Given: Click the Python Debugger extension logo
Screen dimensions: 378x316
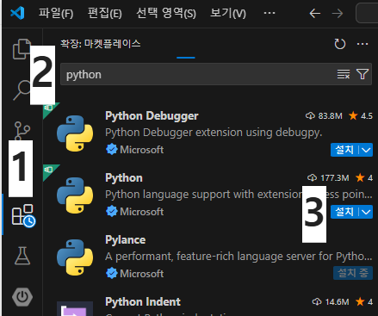Looking at the screenshot, I should pos(75,133).
